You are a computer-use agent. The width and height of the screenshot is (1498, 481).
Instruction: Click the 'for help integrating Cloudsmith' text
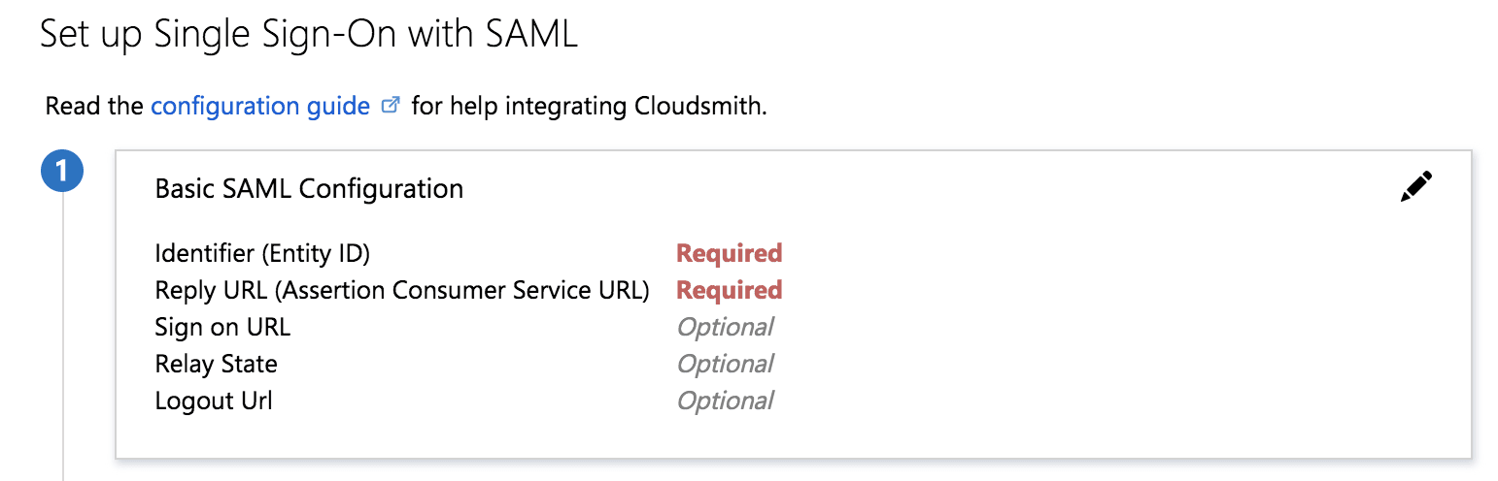[589, 106]
